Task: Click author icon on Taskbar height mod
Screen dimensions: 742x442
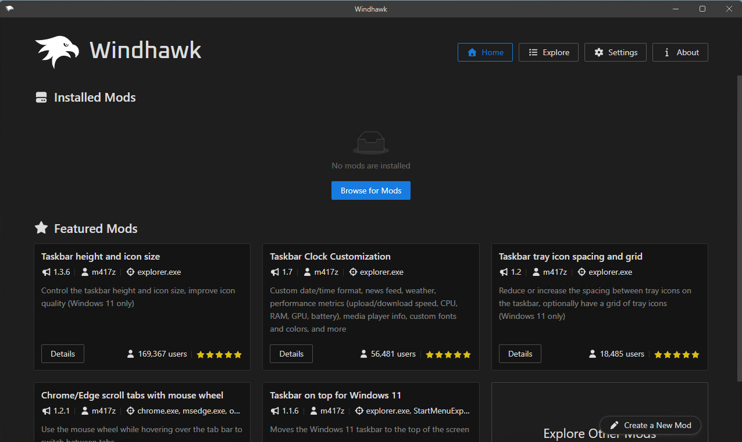Action: [x=85, y=272]
